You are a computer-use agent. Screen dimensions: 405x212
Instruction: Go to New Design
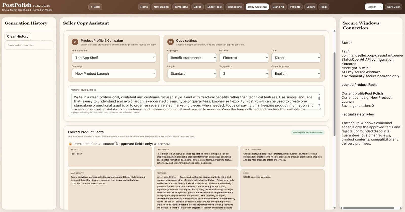(x=161, y=7)
